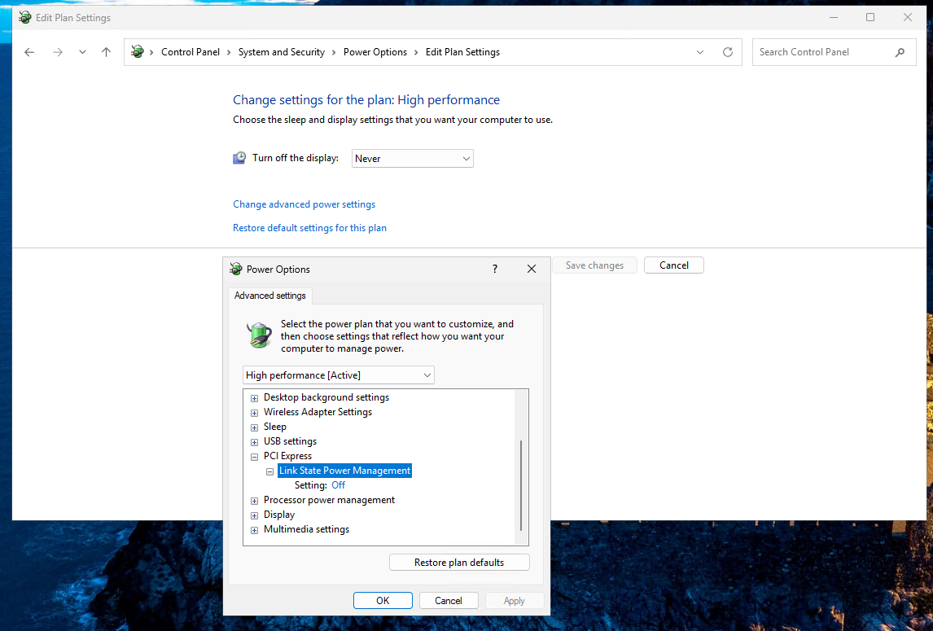Select Link State Power Management item
Screen dimensions: 933x631
point(344,471)
